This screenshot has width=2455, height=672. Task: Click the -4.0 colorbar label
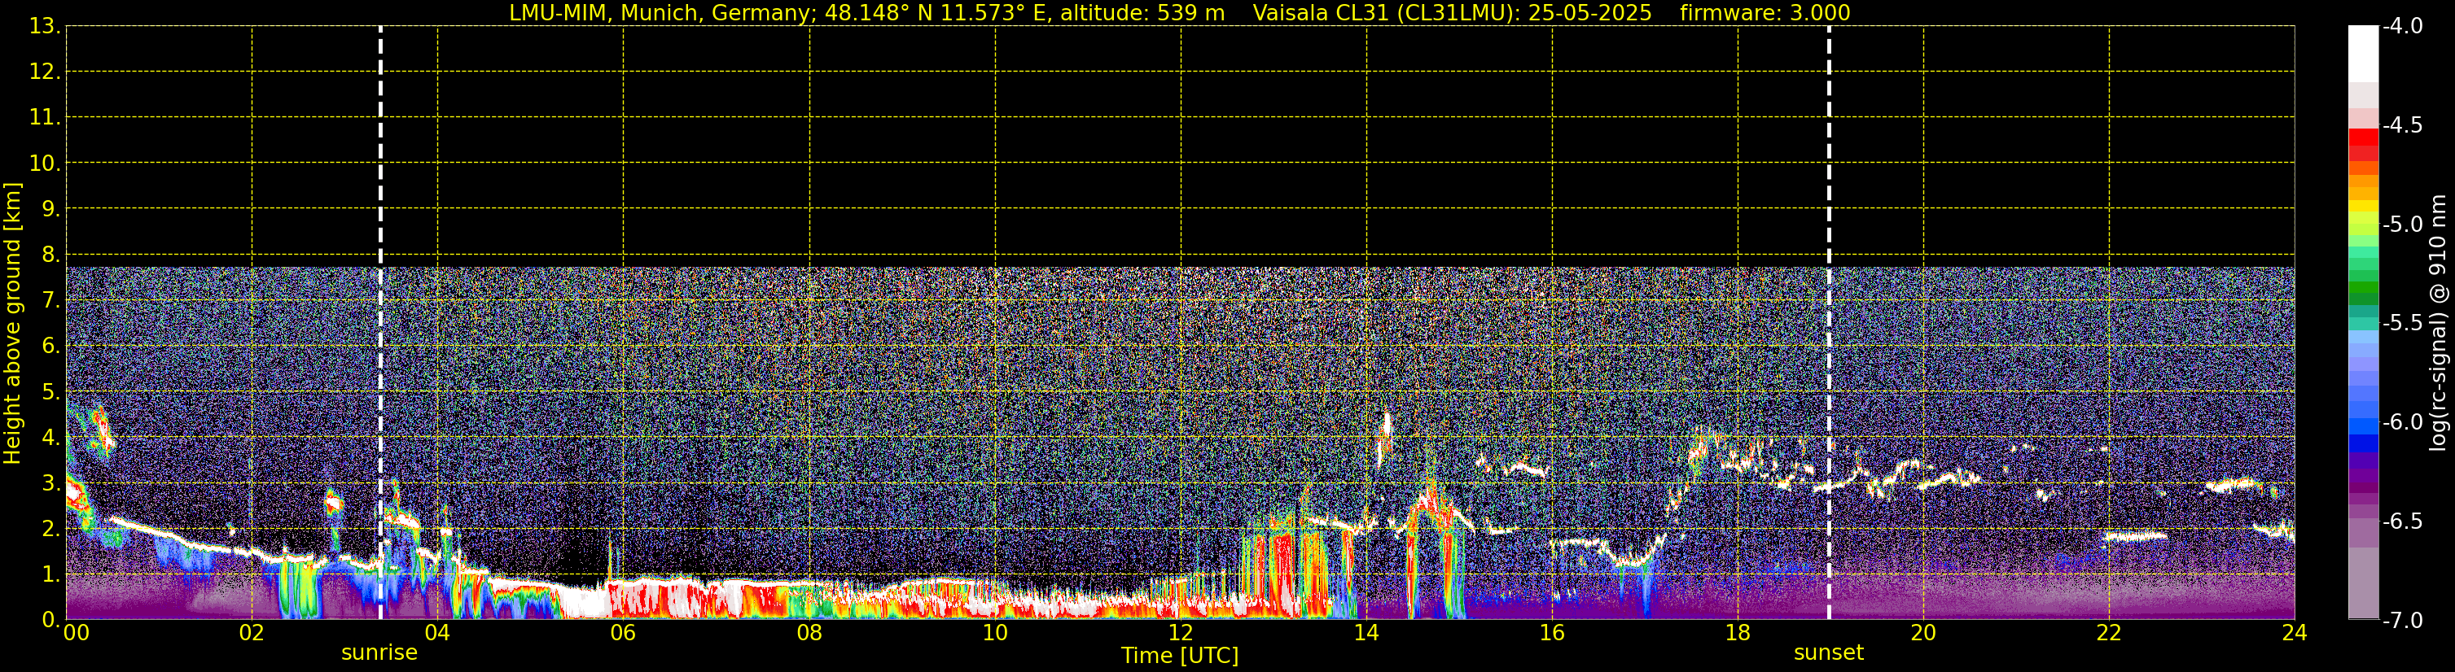click(x=2401, y=26)
